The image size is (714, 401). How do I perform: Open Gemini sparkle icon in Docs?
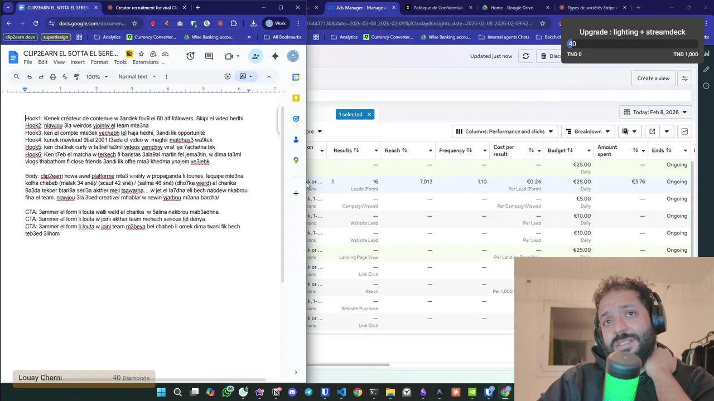coord(275,56)
